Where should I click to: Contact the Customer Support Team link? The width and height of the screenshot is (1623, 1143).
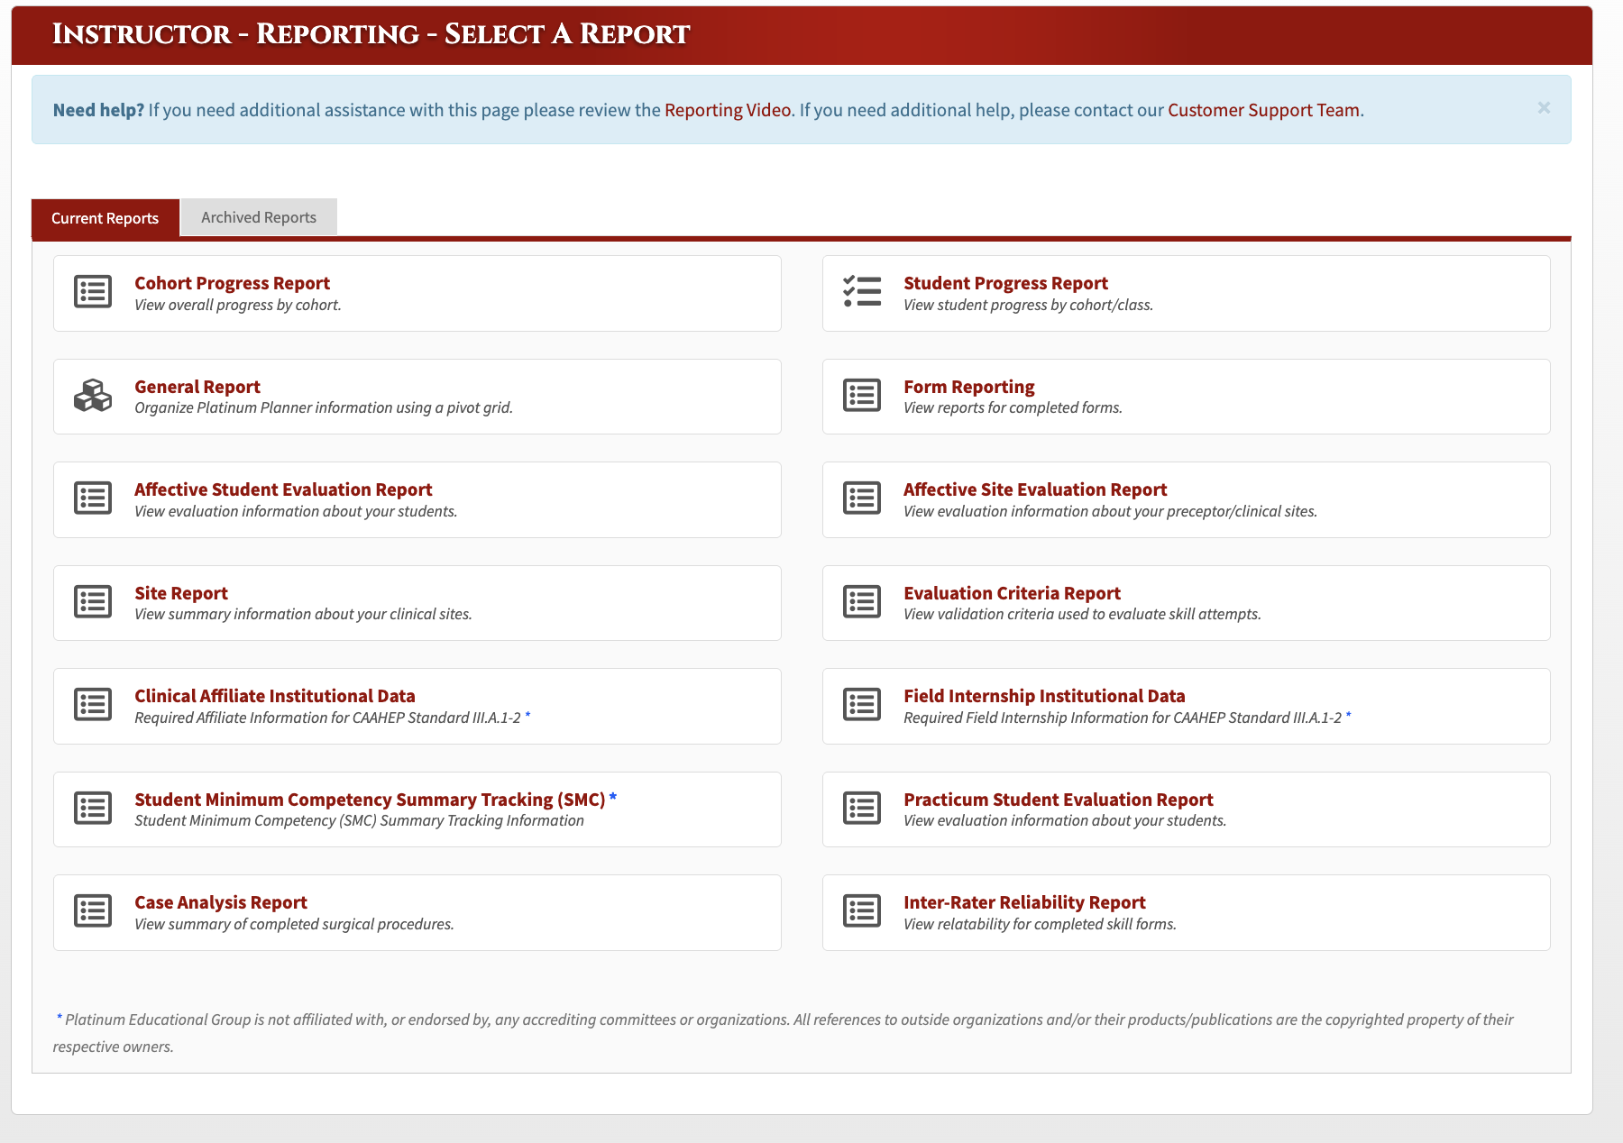[1263, 110]
